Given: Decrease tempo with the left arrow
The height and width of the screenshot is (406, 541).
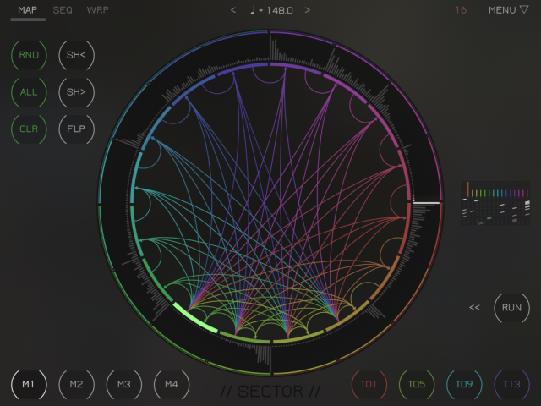Looking at the screenshot, I should point(233,10).
